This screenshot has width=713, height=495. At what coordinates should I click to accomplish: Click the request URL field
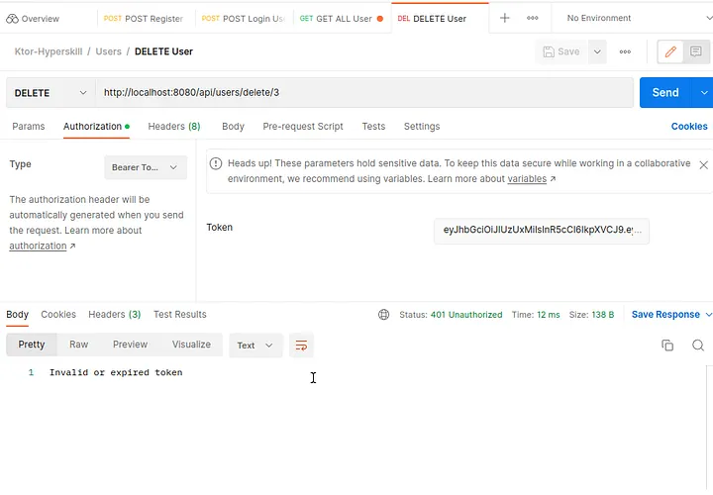pos(364,93)
